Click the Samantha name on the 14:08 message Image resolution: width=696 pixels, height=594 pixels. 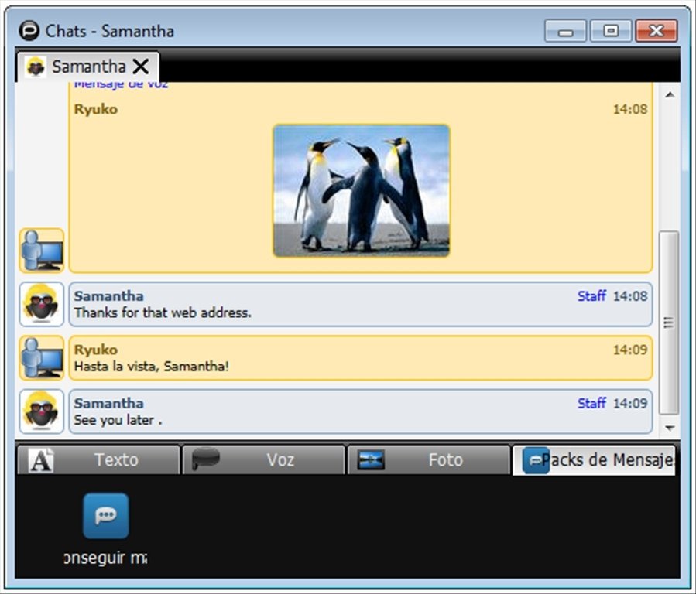pos(108,295)
